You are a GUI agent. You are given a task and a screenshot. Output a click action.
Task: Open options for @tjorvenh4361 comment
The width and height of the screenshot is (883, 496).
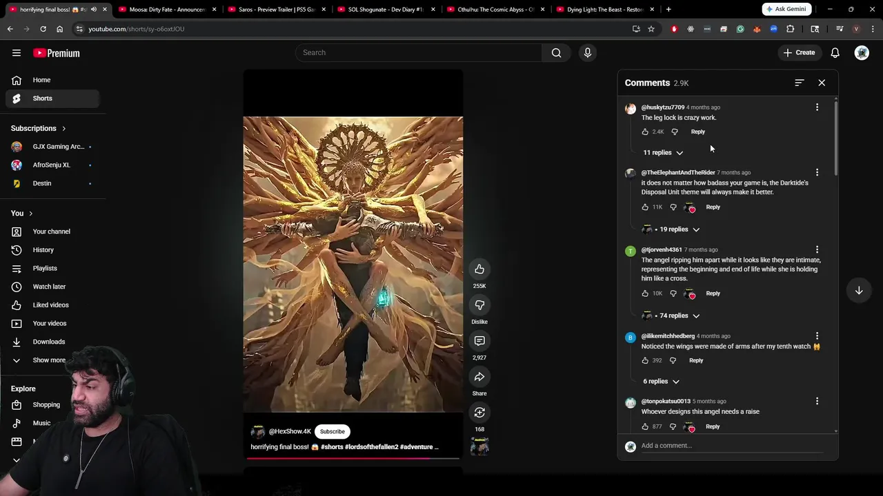(x=817, y=250)
